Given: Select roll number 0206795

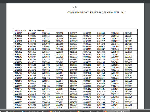Looking at the screenshot, I should click(18, 73).
